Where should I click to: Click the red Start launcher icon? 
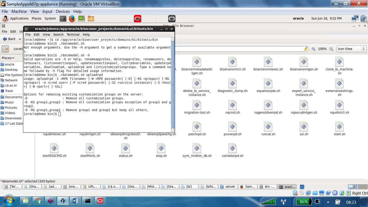click(x=137, y=19)
